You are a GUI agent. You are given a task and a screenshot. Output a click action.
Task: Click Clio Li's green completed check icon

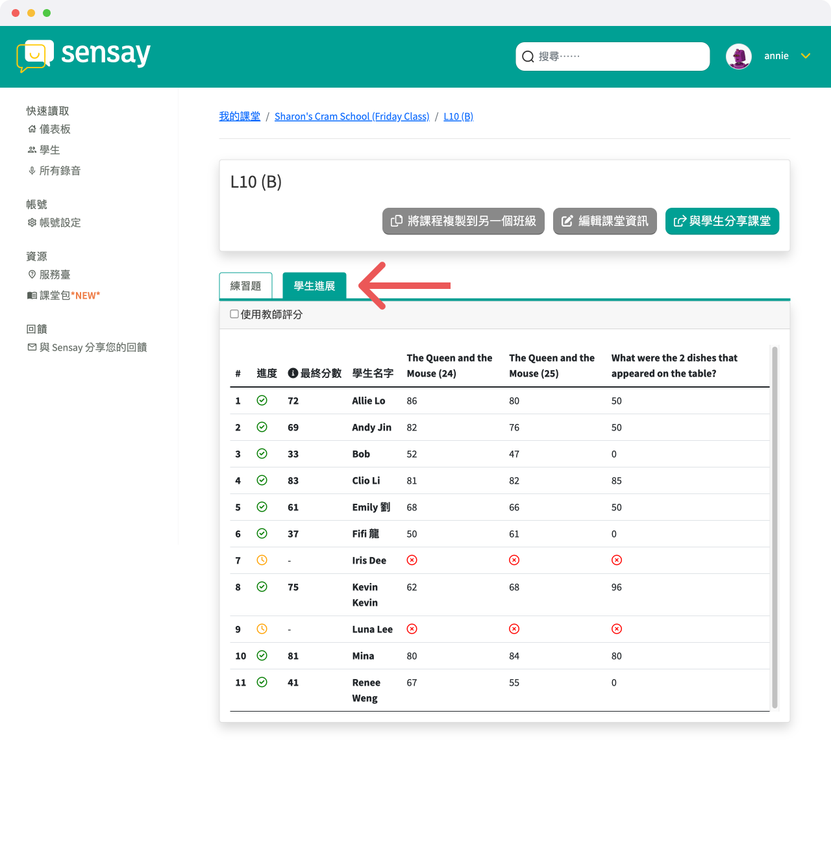(x=262, y=480)
